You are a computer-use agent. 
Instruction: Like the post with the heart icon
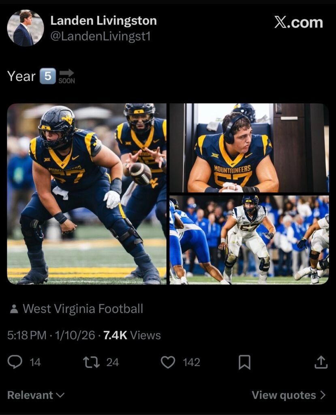coord(168,362)
